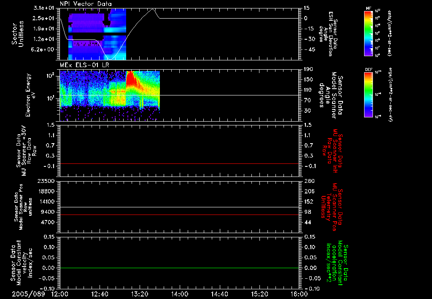Click the 13:20 time axis label
This screenshot has height=299, width=432.
[x=140, y=294]
